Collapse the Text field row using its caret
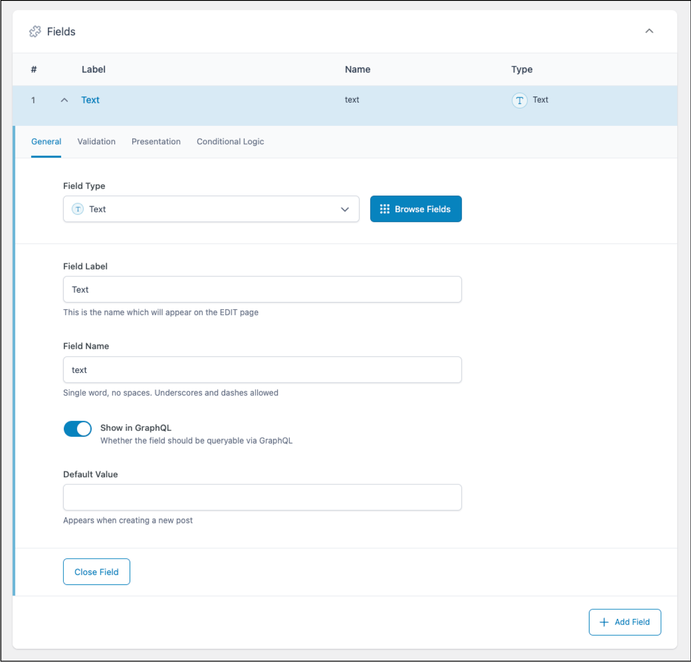691x662 pixels. pyautogui.click(x=64, y=100)
